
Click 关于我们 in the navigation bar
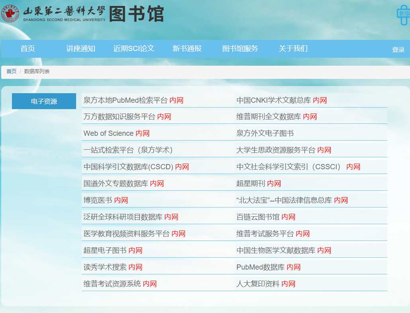pyautogui.click(x=293, y=49)
